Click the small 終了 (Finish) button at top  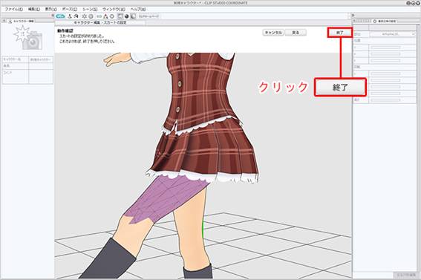[x=340, y=33]
